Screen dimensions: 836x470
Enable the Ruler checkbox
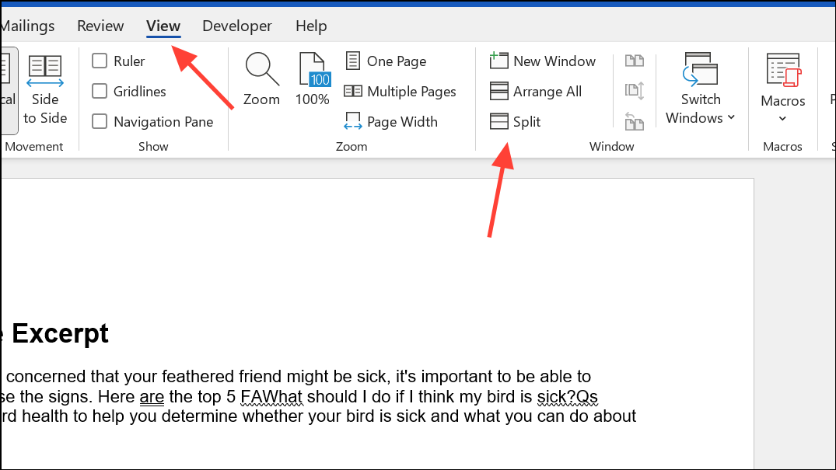(100, 61)
